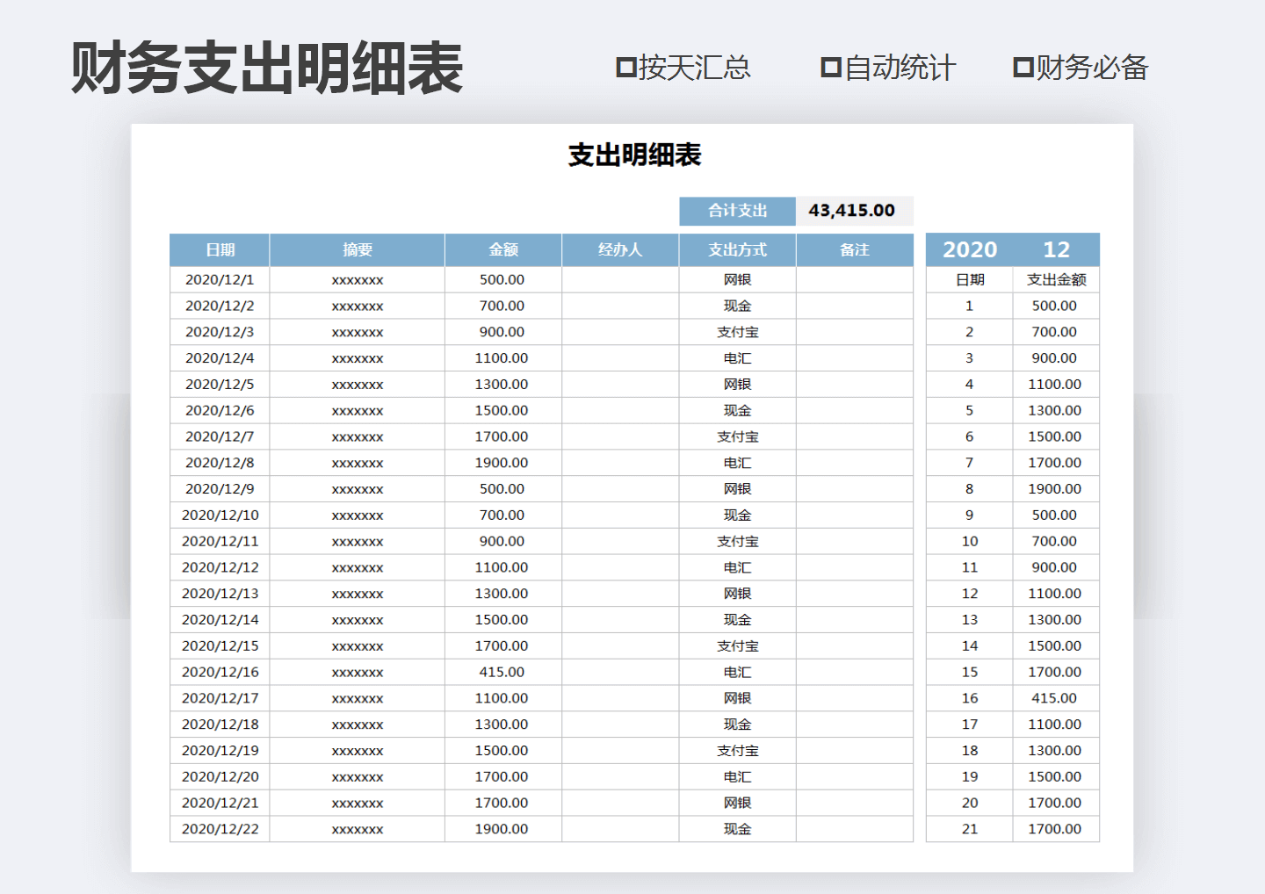Select the 现金 cell on 2020/12/22
The image size is (1265, 894).
click(737, 828)
